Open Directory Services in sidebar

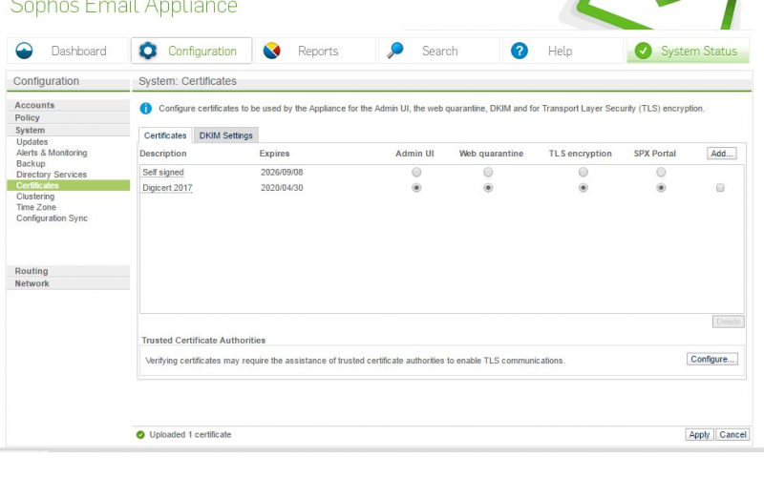(51, 175)
